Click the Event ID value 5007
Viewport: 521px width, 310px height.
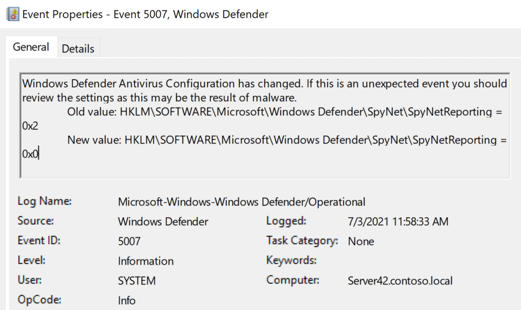point(129,241)
